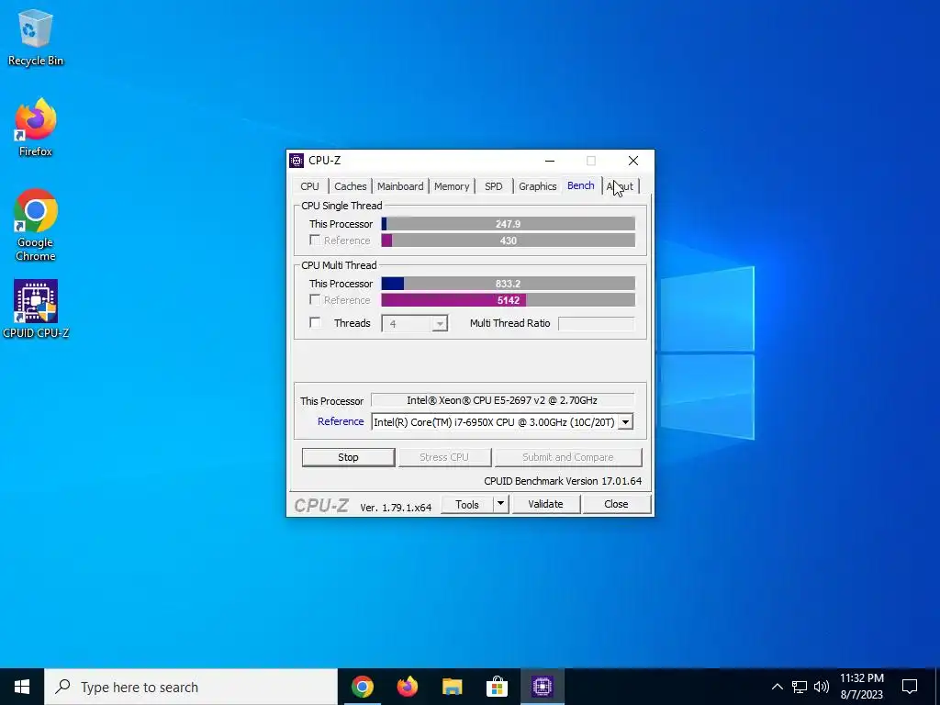Enable the Single Thread Reference checkbox

pos(315,240)
